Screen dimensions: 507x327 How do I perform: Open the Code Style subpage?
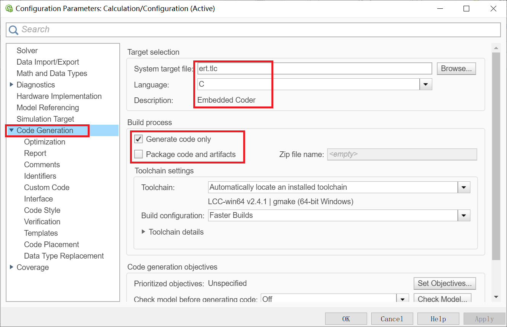point(42,210)
